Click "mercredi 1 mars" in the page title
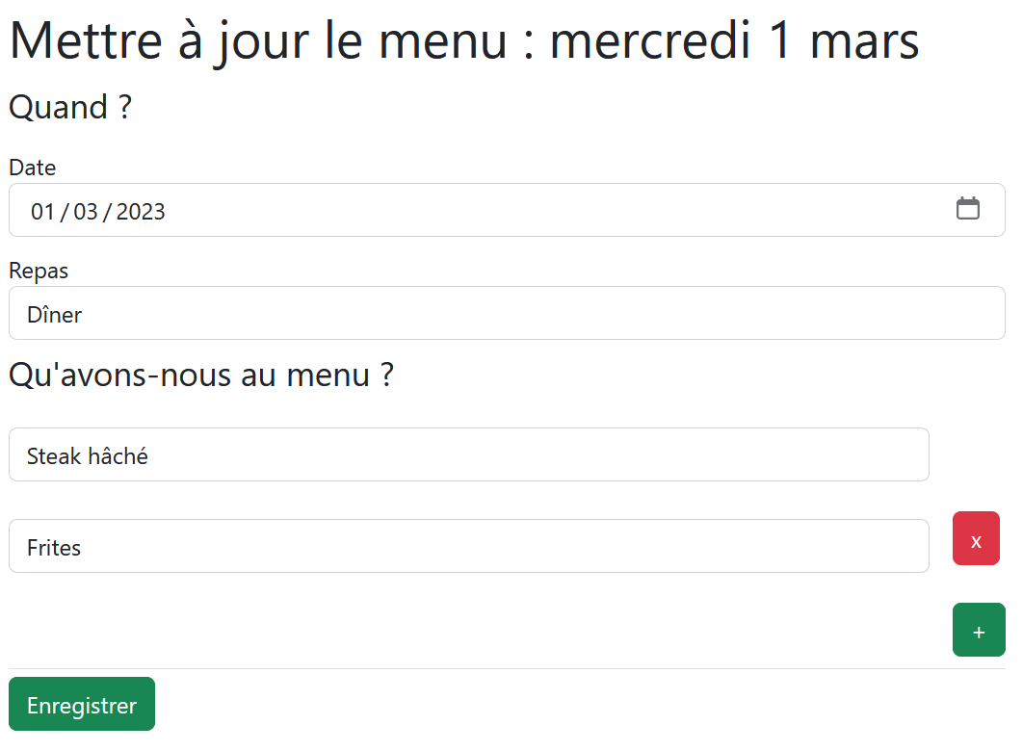 tap(734, 40)
